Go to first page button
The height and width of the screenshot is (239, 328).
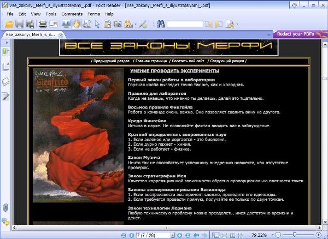pyautogui.click(x=124, y=235)
